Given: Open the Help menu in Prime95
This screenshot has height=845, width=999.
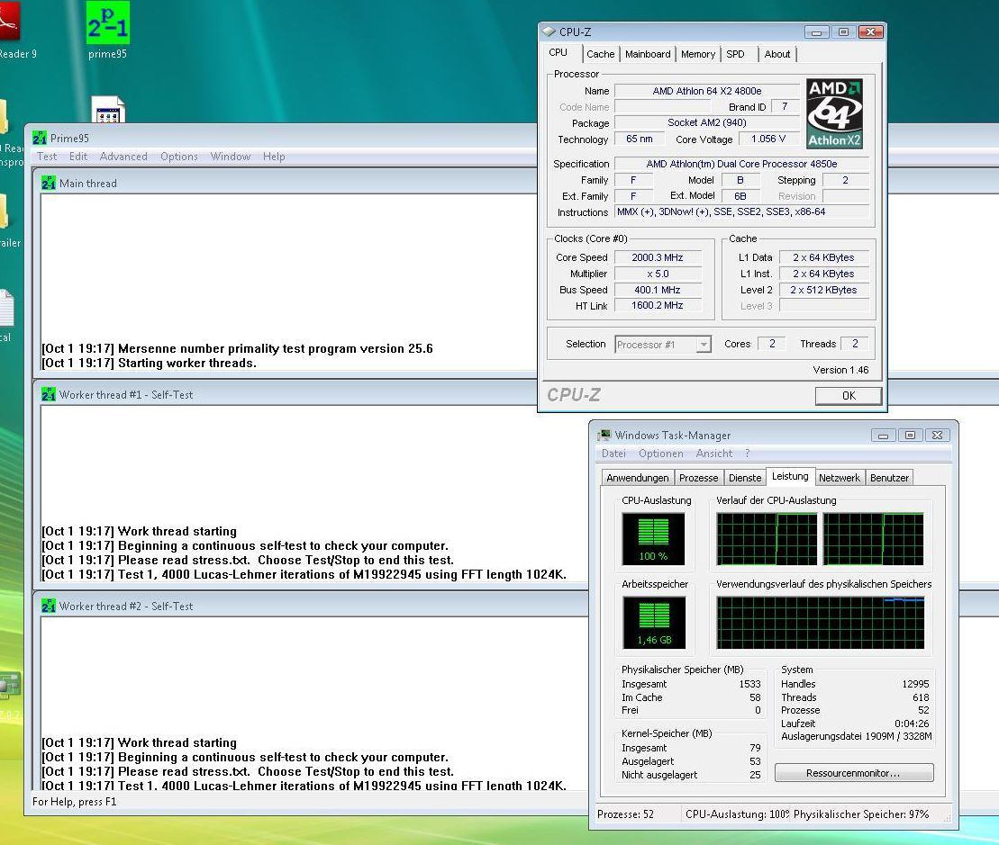Looking at the screenshot, I should click(x=274, y=157).
